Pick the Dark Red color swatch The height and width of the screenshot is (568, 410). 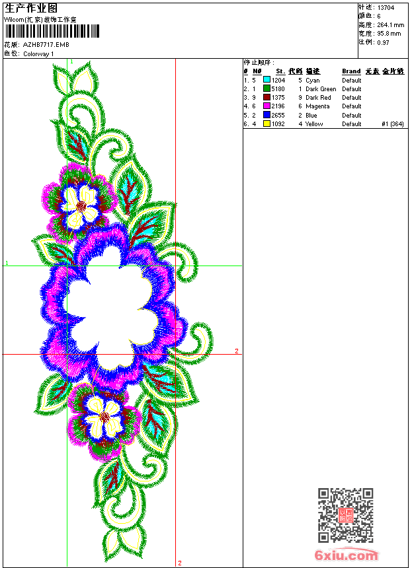pyautogui.click(x=266, y=97)
